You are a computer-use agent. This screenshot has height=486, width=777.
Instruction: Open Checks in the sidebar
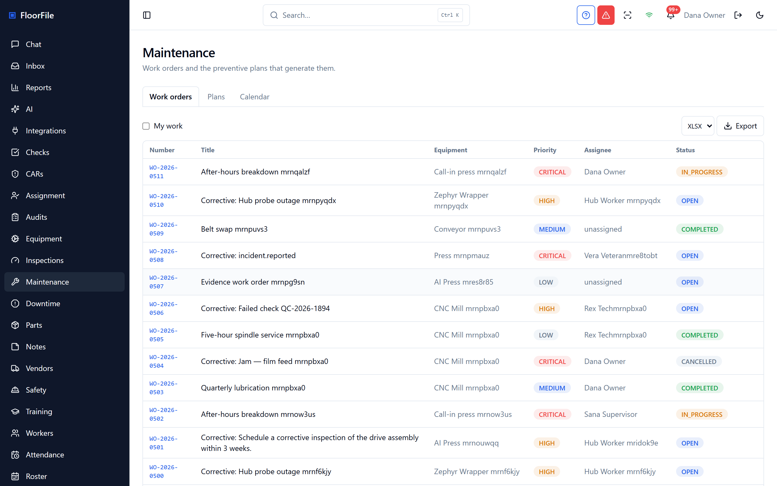point(64,152)
